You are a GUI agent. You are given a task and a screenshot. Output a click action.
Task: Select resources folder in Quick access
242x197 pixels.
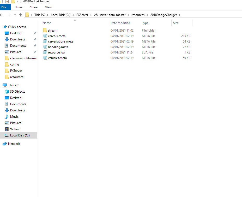[x=17, y=77]
